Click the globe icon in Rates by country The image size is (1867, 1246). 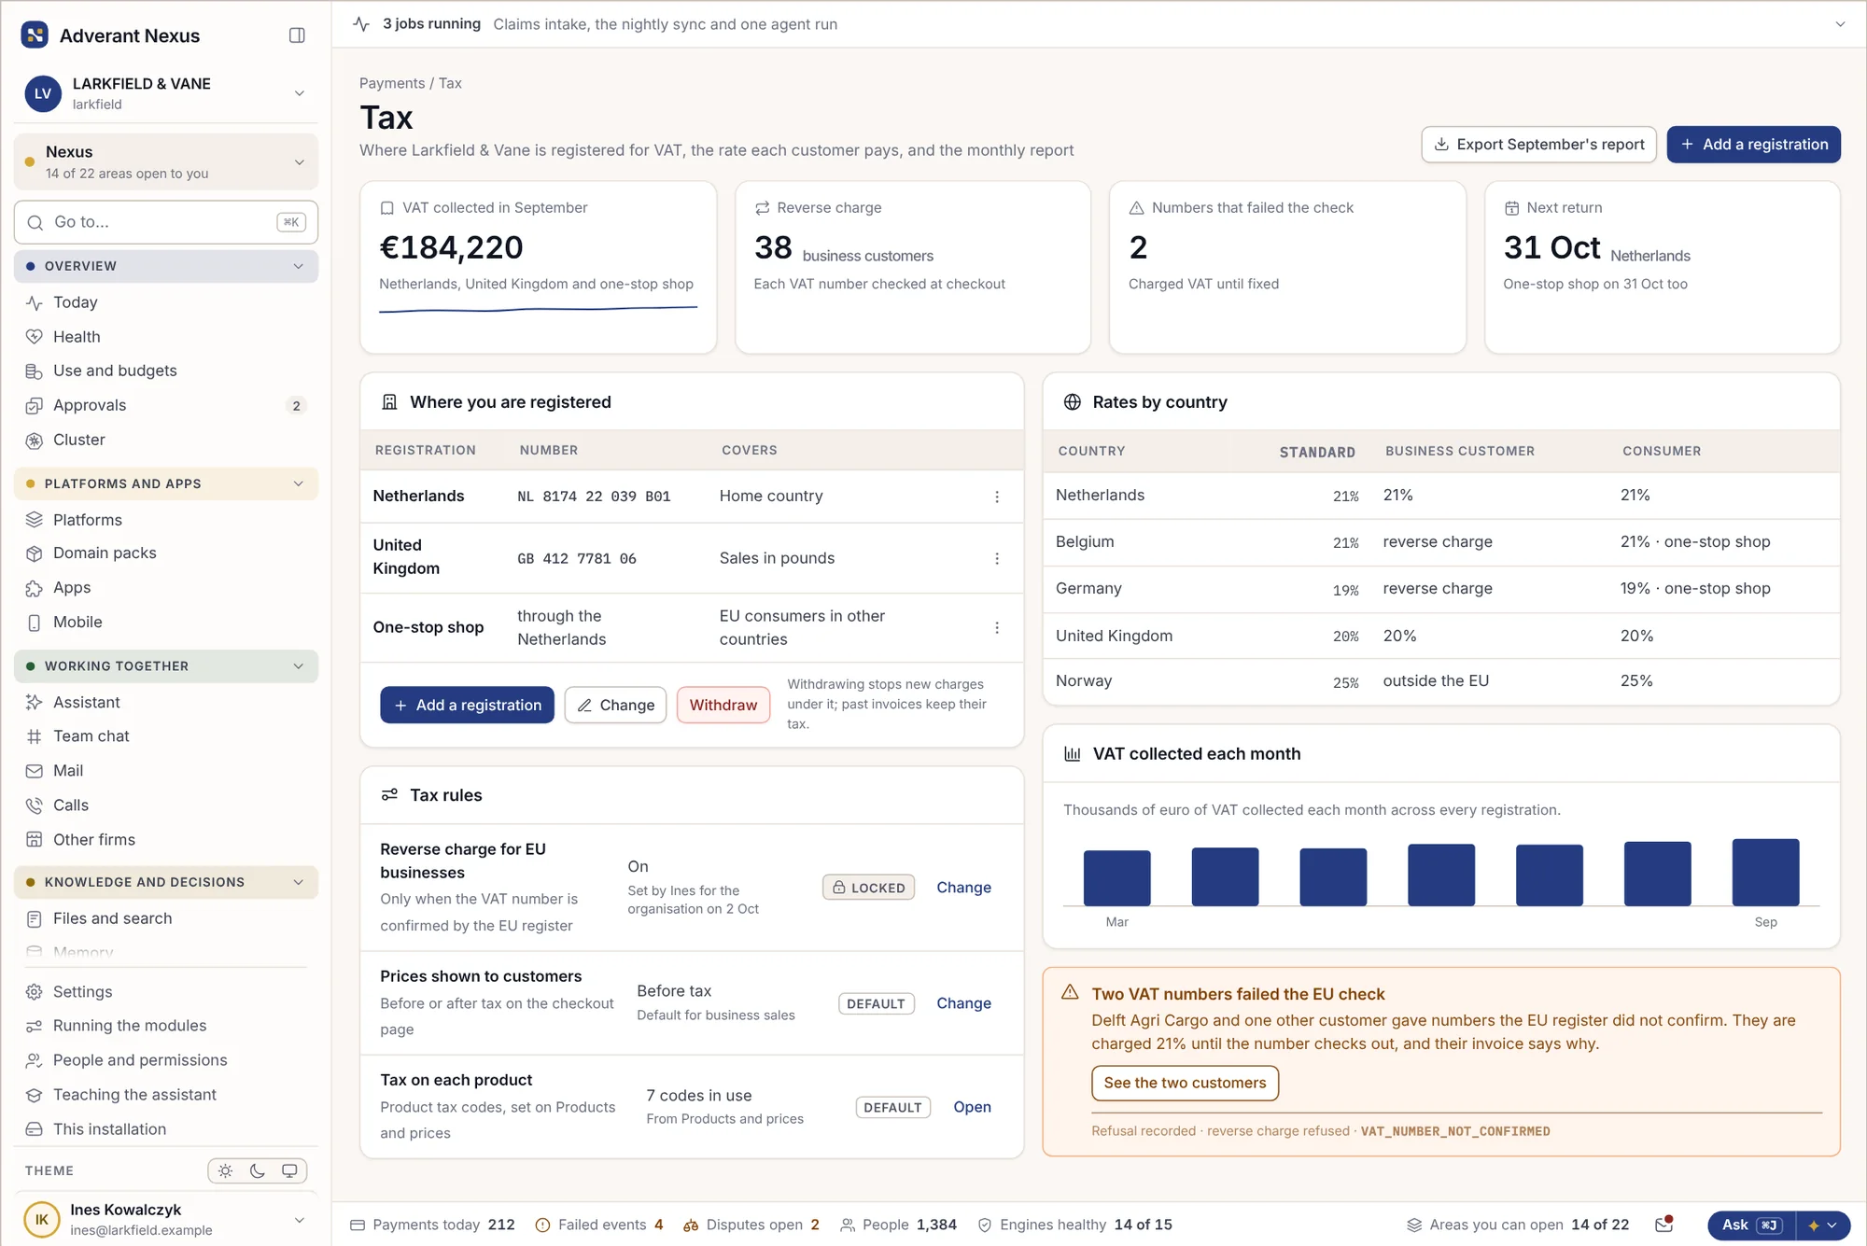pos(1073,402)
